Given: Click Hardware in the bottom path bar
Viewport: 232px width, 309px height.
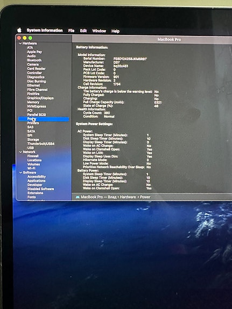Looking at the screenshot, I should [128, 197].
